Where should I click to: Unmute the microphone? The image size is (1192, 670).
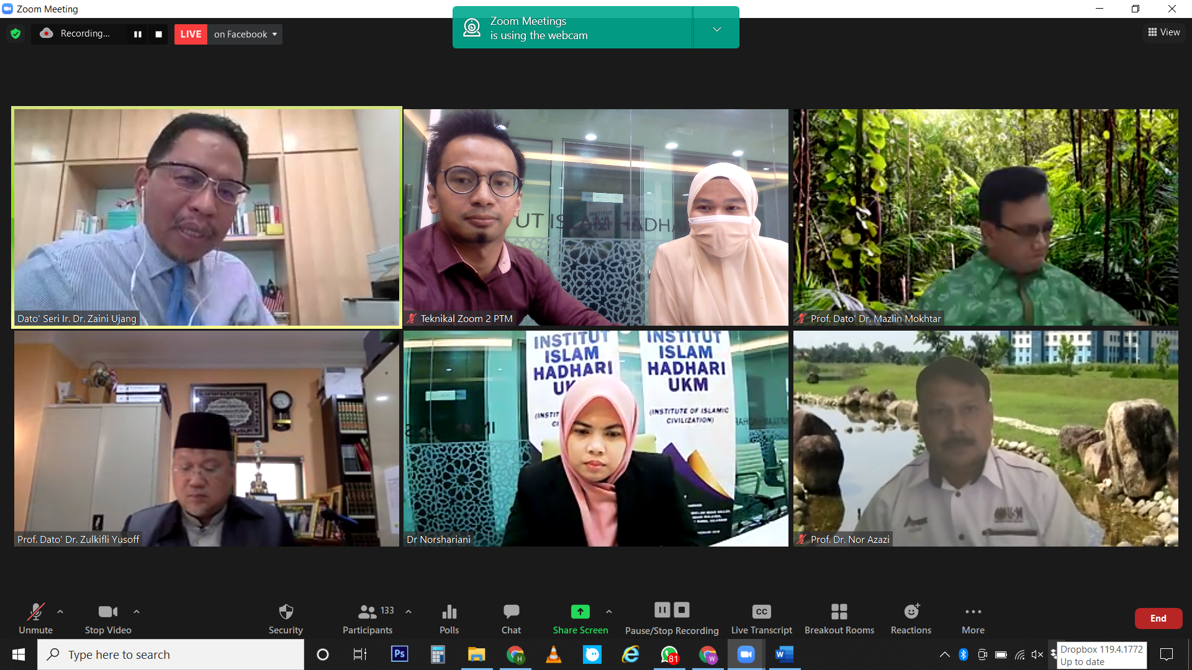(x=35, y=618)
